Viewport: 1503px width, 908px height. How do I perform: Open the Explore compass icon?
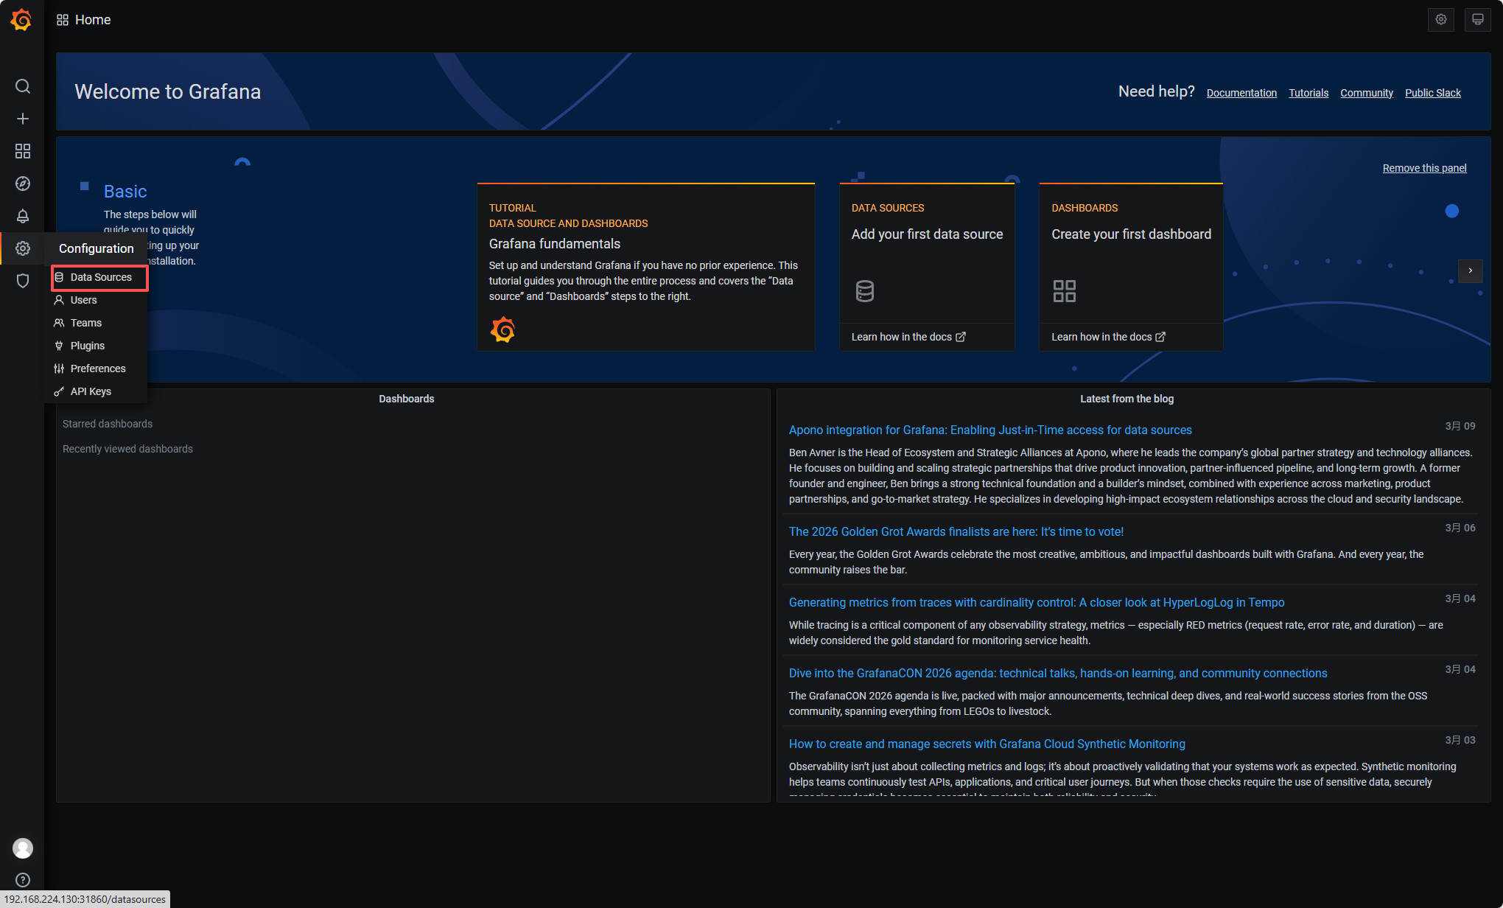(23, 184)
